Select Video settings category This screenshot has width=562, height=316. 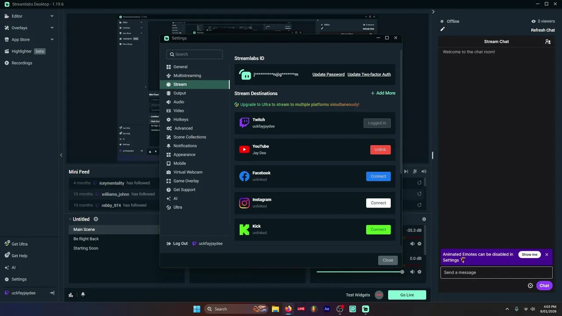pyautogui.click(x=195, y=111)
